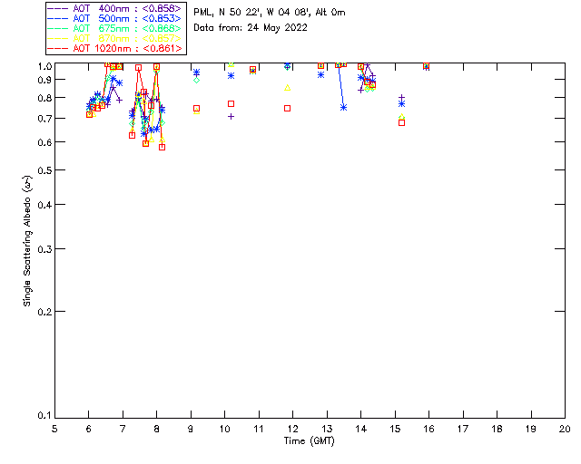Choose the AOT 870nm yellow legend entry
The image size is (581, 464).
coord(114,38)
